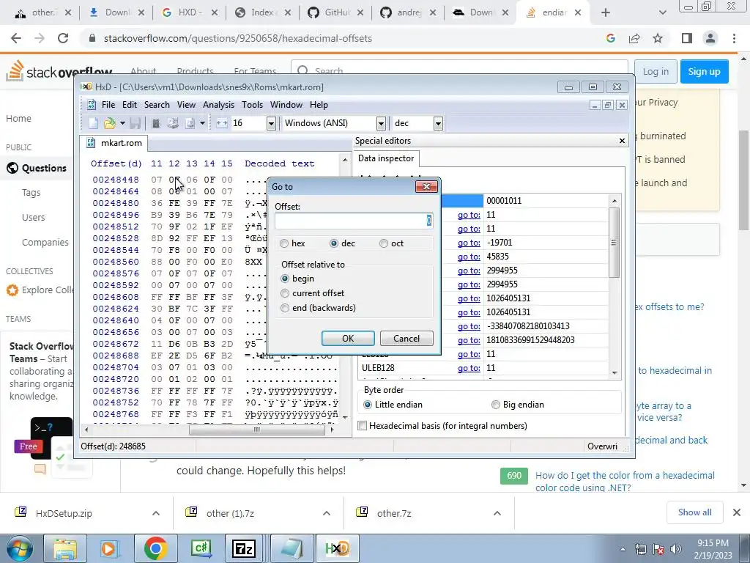Confirm Go to dialog with OK
The image size is (750, 563).
click(x=348, y=339)
